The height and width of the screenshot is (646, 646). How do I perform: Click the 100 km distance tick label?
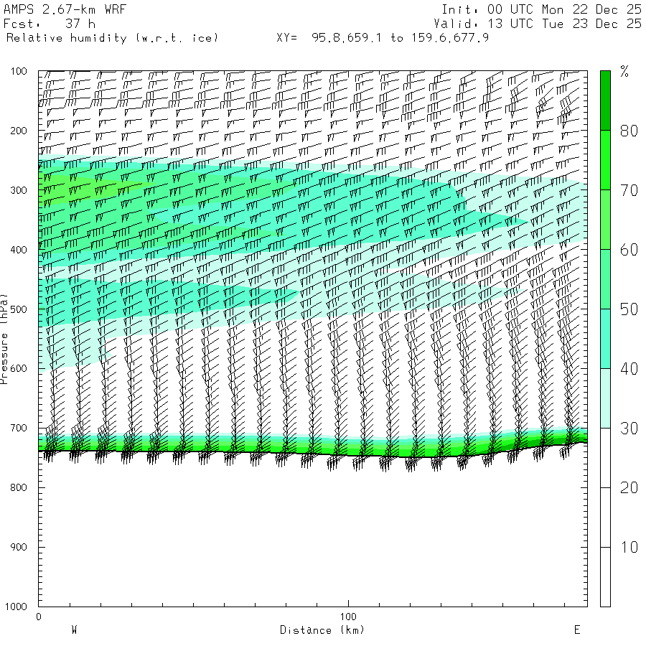point(348,617)
